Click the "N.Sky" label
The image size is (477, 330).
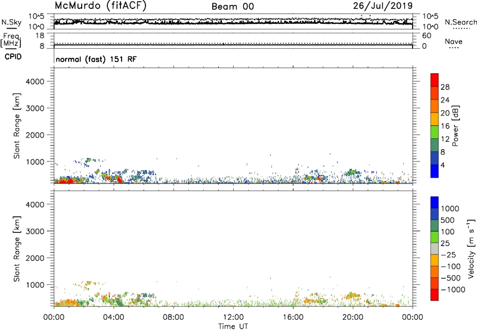11,22
